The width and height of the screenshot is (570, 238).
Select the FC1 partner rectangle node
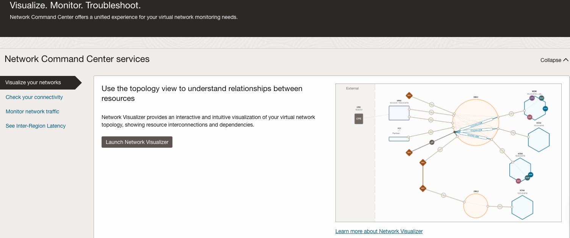[399, 139]
